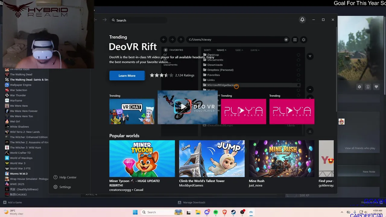386x217 pixels.
Task: Select We Were Here Too entry
Action: click(21, 116)
